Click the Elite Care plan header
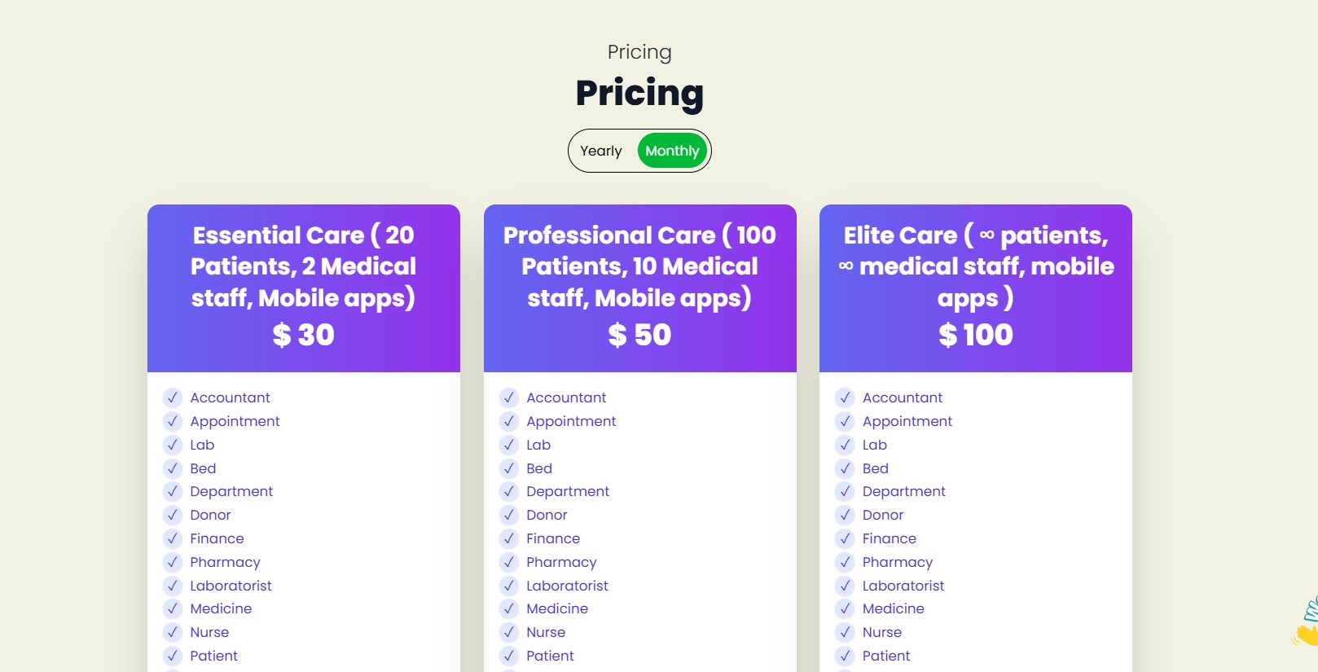Image resolution: width=1318 pixels, height=672 pixels. [976, 266]
